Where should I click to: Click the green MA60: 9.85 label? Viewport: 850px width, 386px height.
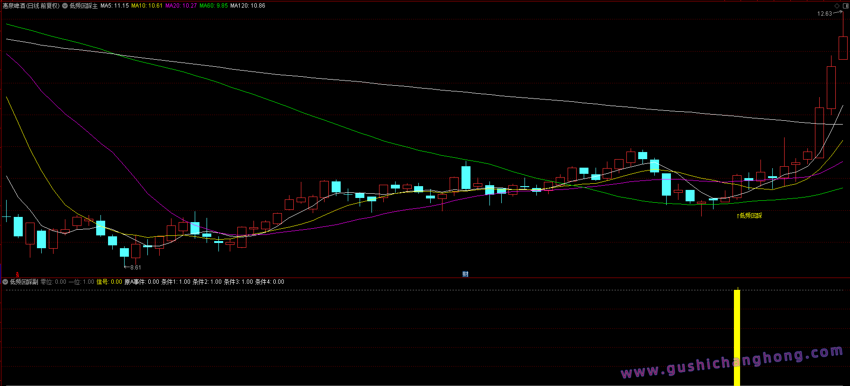pos(214,6)
